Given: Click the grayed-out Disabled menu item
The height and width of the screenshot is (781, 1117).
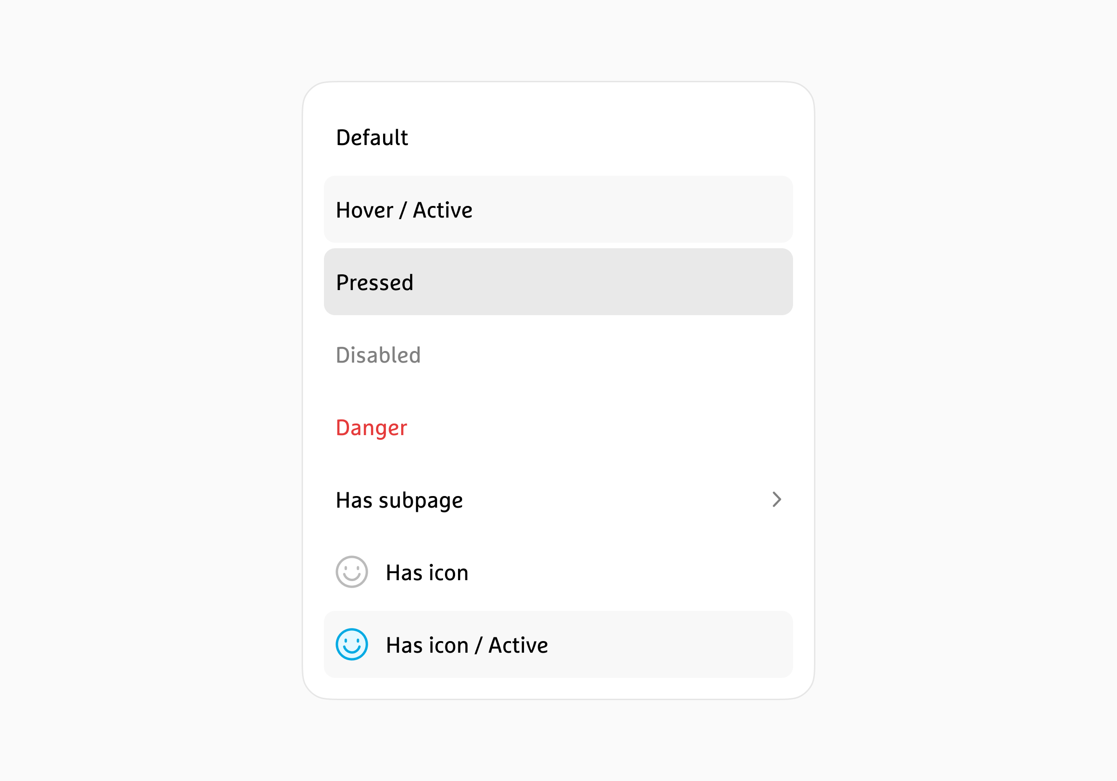Looking at the screenshot, I should pyautogui.click(x=378, y=355).
